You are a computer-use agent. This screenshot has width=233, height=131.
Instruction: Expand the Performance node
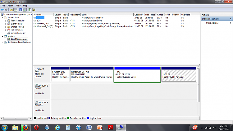(x=6, y=30)
